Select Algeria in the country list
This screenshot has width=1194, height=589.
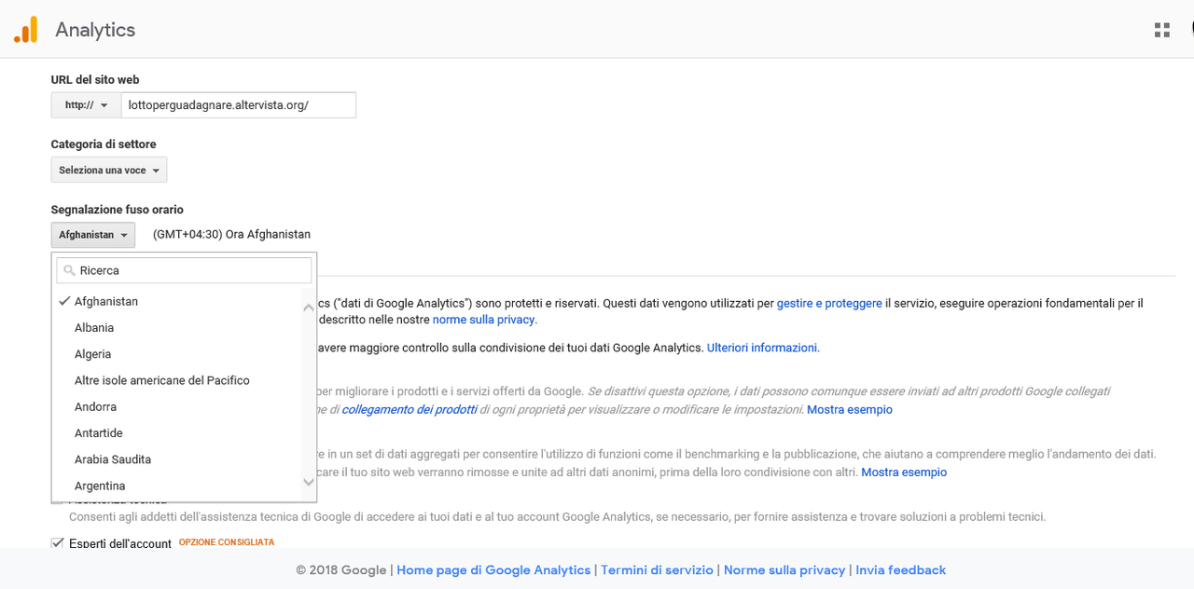pyautogui.click(x=177, y=354)
